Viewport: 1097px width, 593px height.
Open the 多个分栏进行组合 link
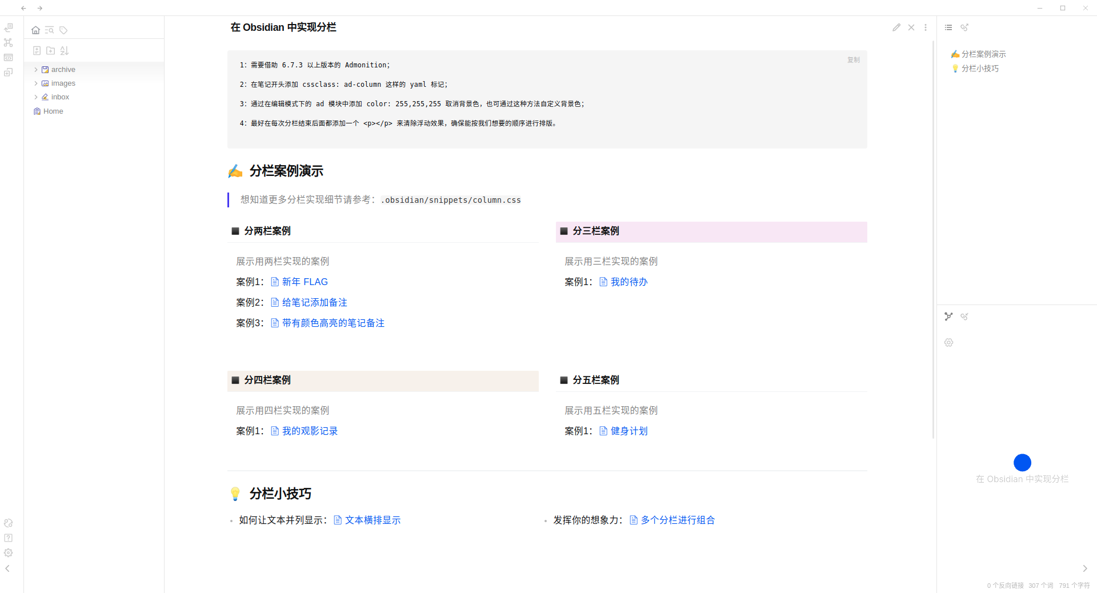pos(672,520)
